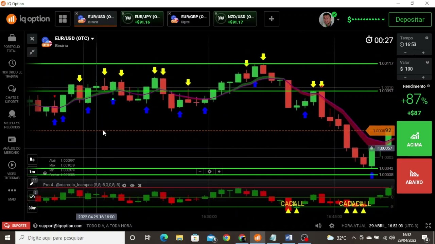The width and height of the screenshot is (435, 244).
Task: Remove the Pro 4 indicator with X
Action: (140, 185)
